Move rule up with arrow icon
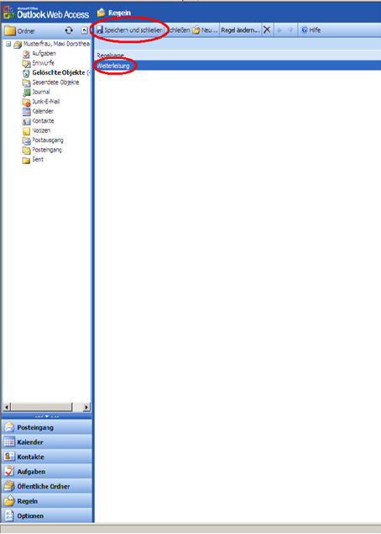 [279, 30]
